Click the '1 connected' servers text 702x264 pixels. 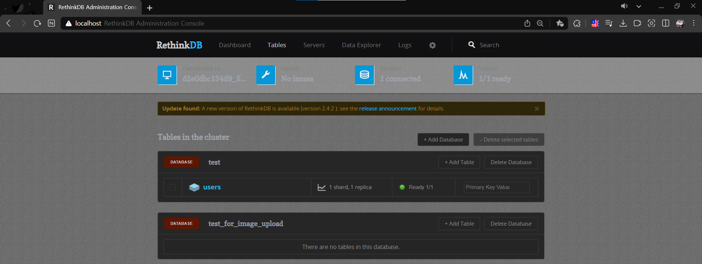point(400,79)
